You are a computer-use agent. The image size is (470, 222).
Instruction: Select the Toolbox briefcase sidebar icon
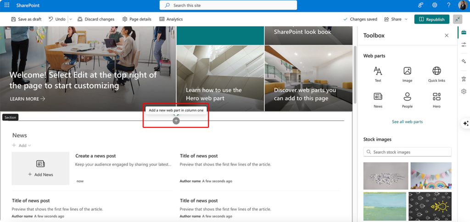click(464, 32)
